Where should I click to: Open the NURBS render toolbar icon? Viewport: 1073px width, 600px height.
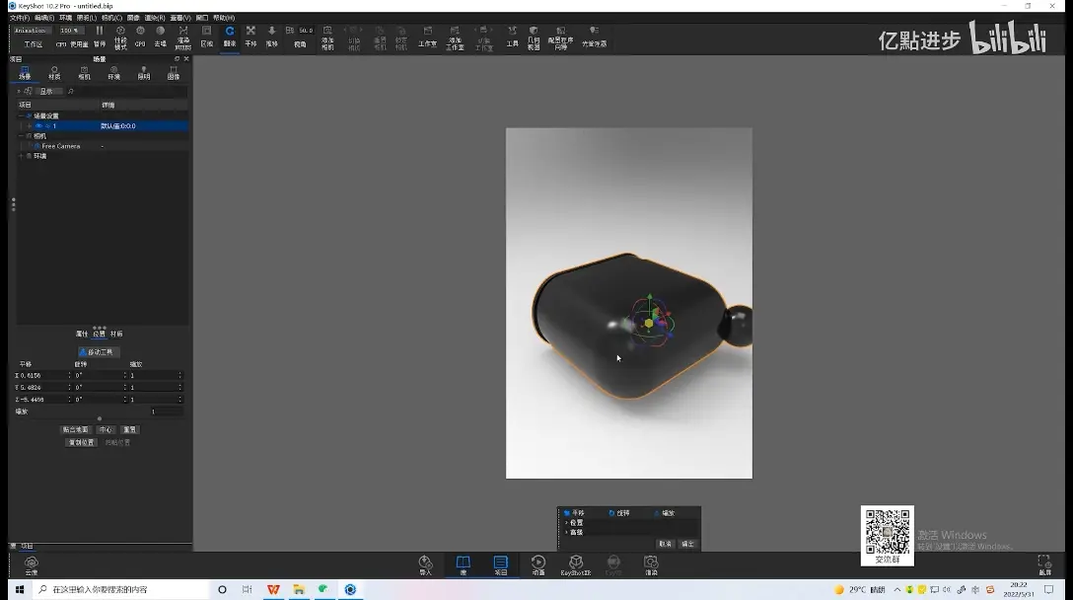(182, 37)
